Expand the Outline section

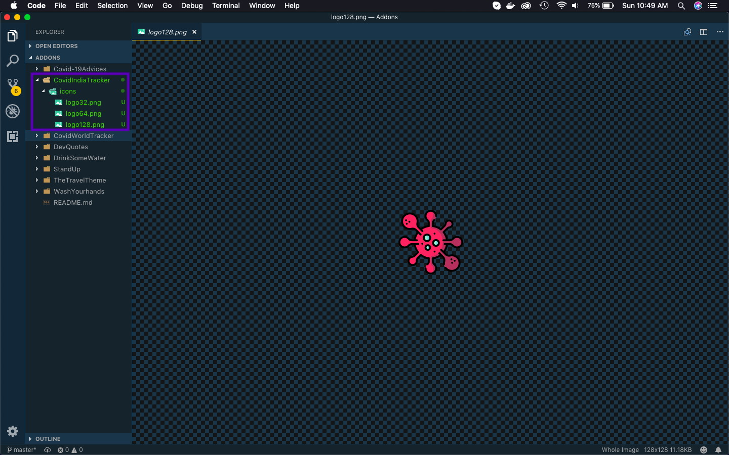(x=78, y=439)
